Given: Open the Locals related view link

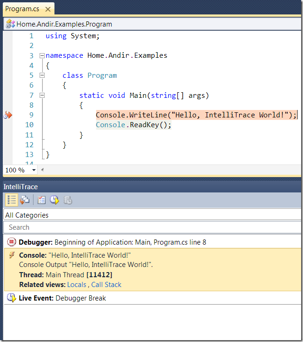Looking at the screenshot, I should [77, 285].
